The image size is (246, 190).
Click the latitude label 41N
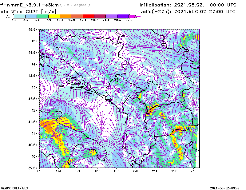coord(34,133)
